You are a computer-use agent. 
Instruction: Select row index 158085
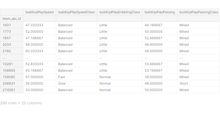pos(9,77)
